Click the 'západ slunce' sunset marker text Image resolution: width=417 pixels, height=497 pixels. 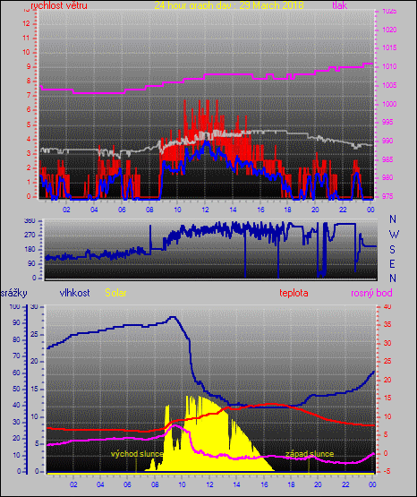pyautogui.click(x=310, y=454)
